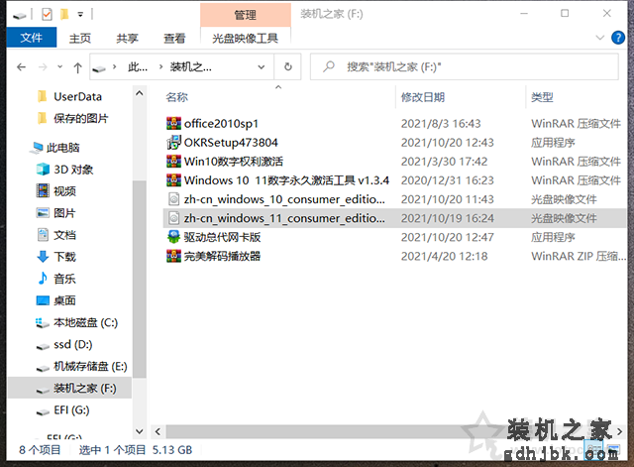634x467 pixels.
Task: Click the New folder icon in quick access toolbar
Action: (x=63, y=15)
